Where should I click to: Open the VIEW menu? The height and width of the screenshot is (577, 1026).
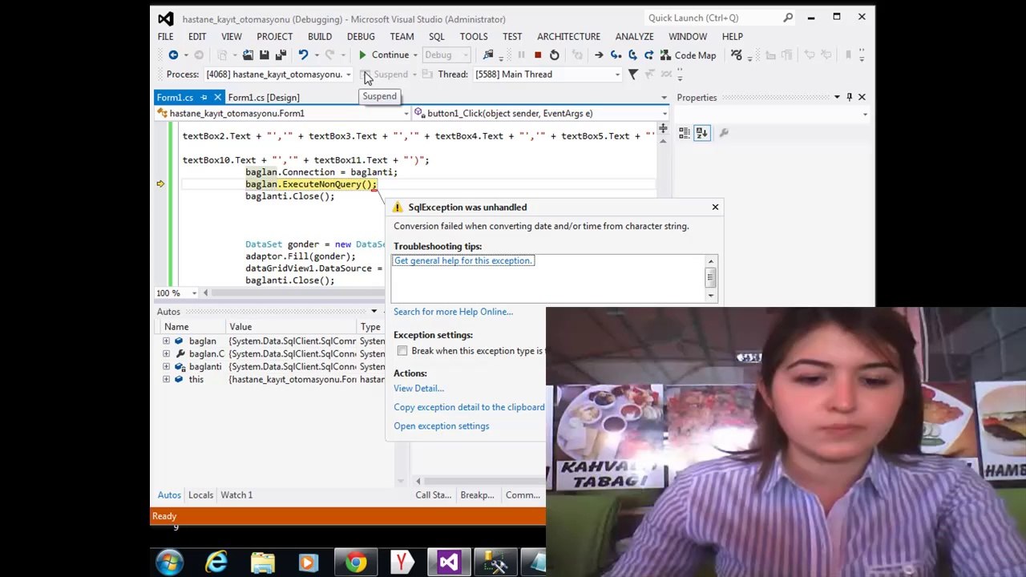(x=232, y=36)
